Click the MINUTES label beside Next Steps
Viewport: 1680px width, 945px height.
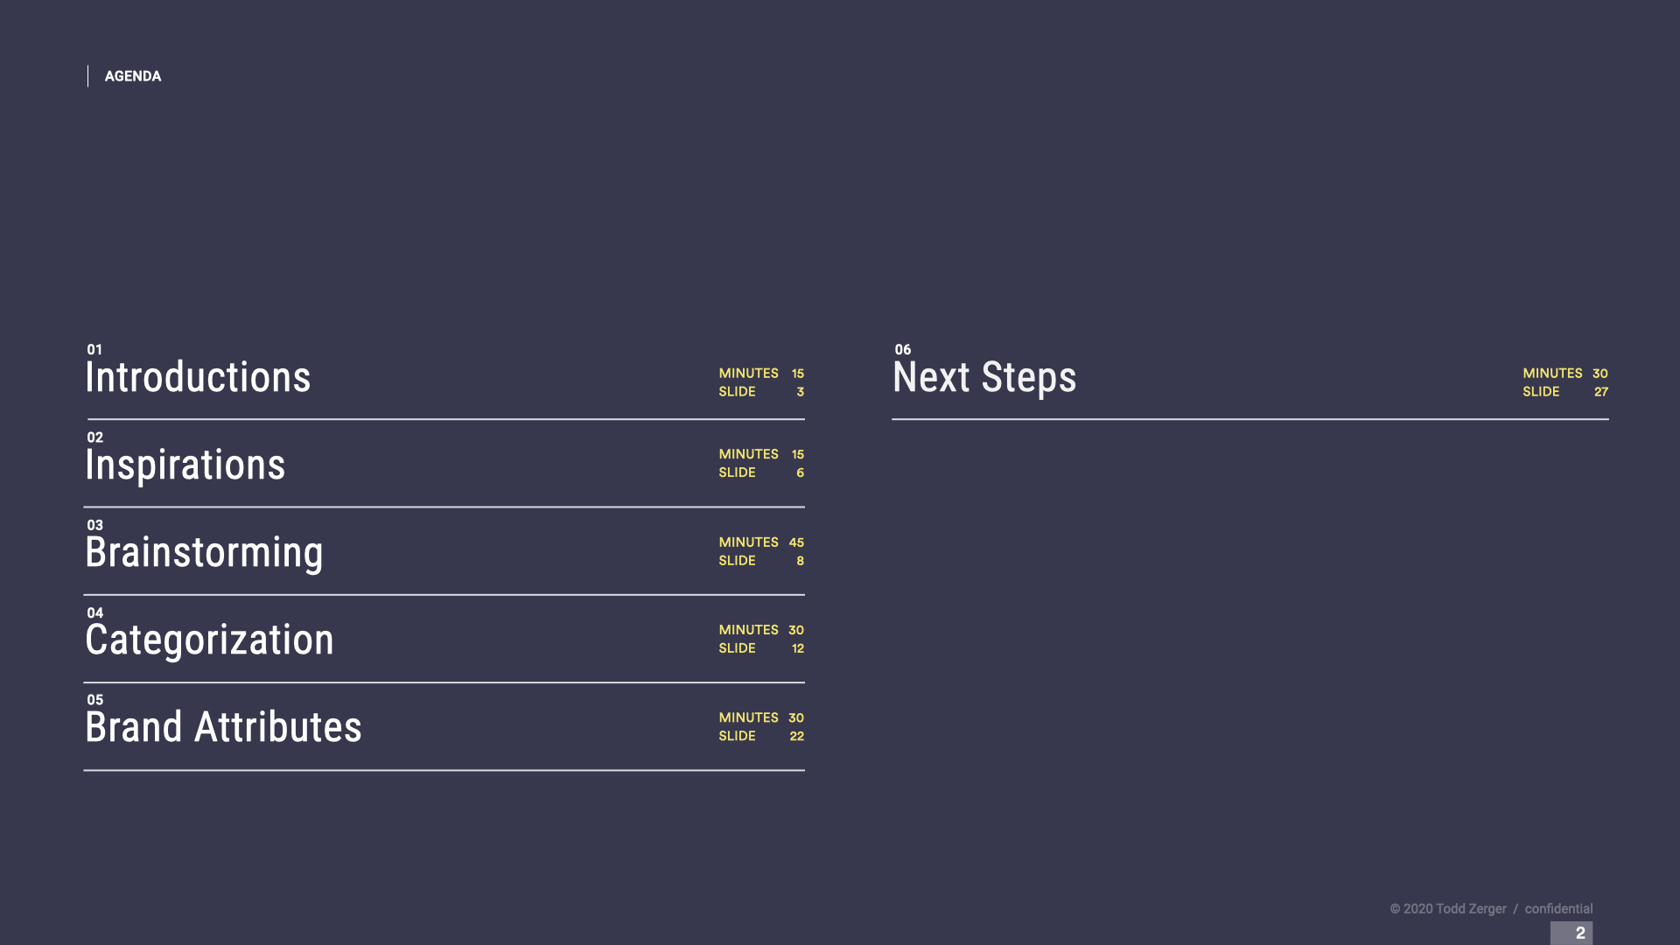point(1552,374)
